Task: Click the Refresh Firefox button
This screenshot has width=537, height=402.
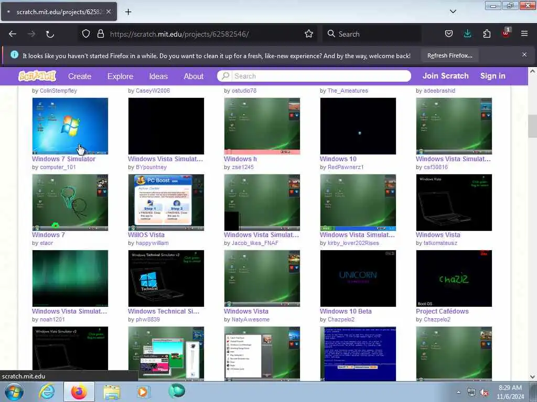Action: point(449,55)
